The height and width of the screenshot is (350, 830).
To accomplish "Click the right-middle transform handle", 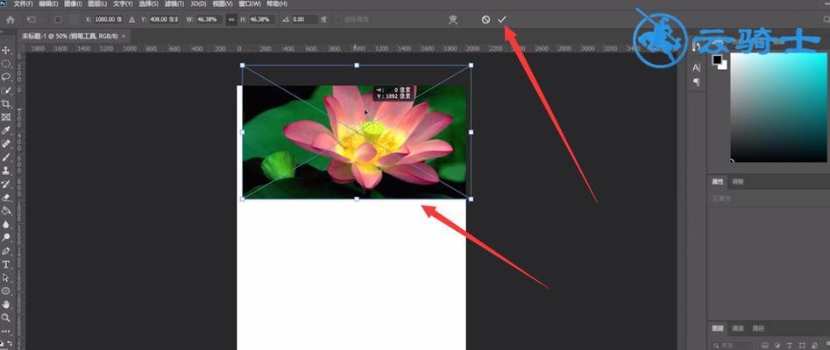I will [472, 132].
